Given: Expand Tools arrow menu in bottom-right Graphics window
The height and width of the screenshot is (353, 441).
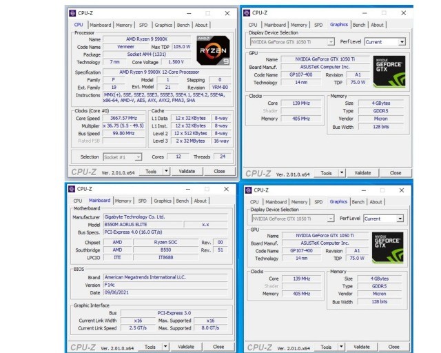Looking at the screenshot, I should [x=341, y=347].
